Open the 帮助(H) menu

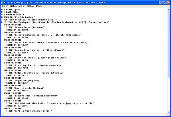[x=39, y=6]
